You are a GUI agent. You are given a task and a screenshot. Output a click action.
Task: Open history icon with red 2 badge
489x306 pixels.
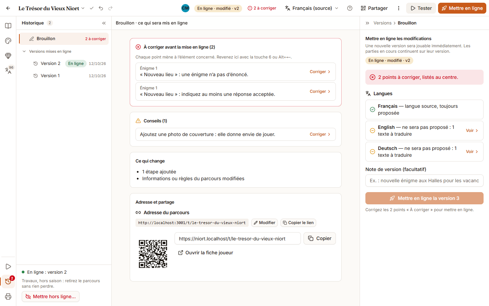[8, 282]
